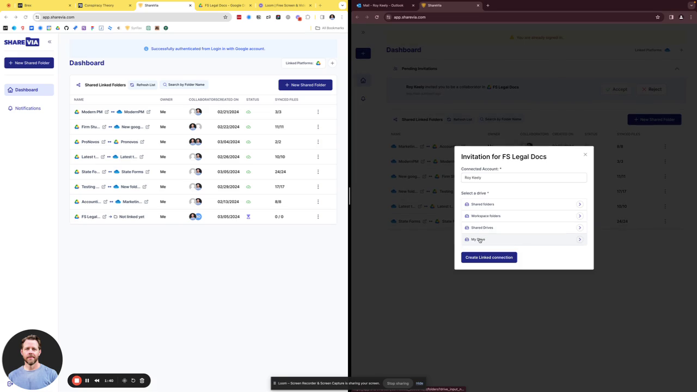Image resolution: width=697 pixels, height=392 pixels.
Task: Click the sync status icon for Modern PM
Action: coord(248,112)
